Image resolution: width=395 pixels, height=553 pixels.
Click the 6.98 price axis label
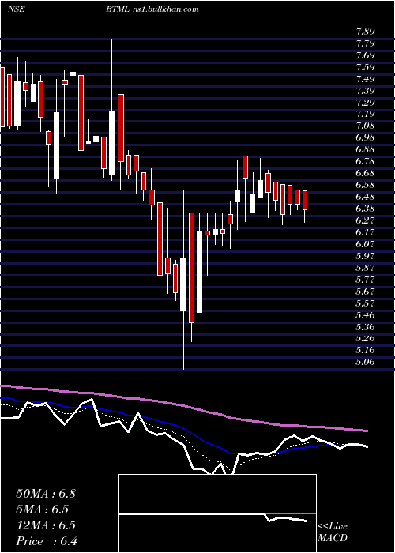[366, 137]
